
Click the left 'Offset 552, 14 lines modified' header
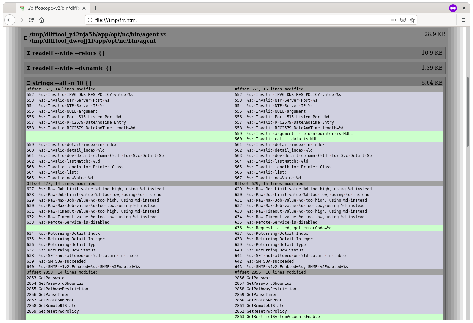pos(61,89)
